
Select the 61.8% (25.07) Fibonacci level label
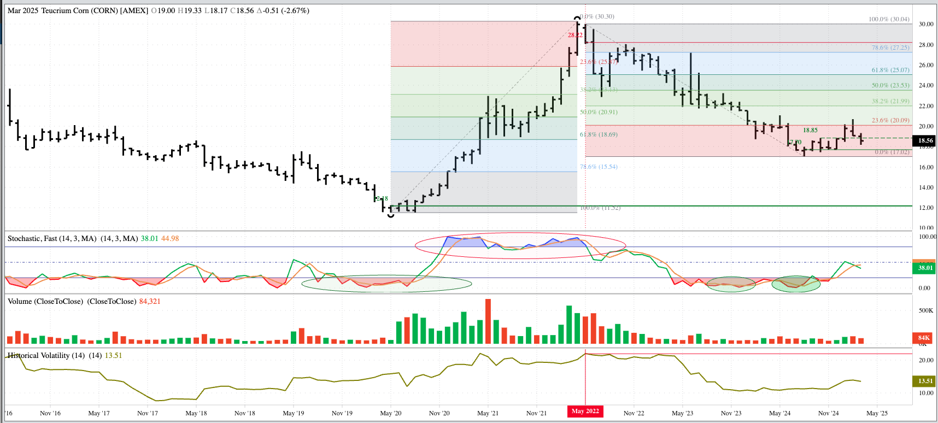click(890, 70)
